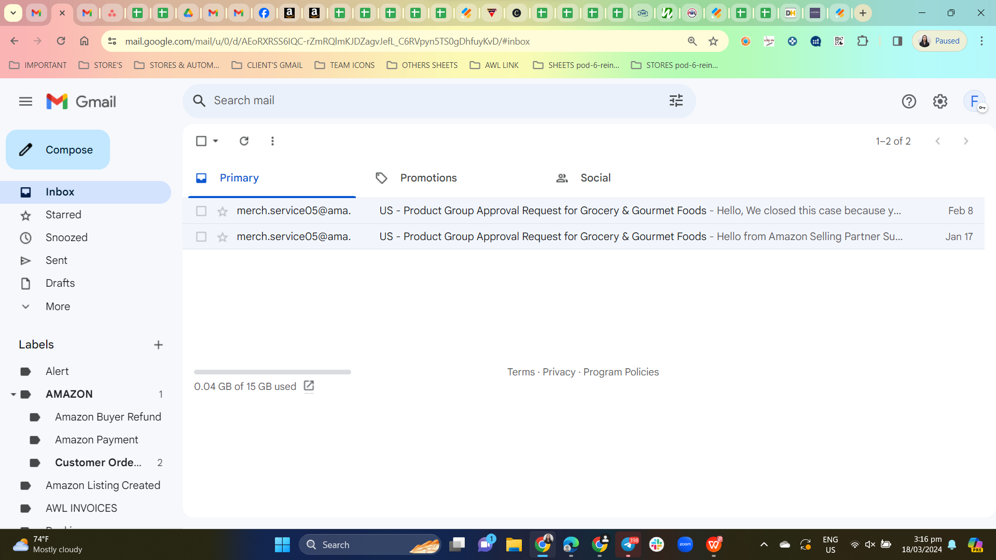
Task: Open the Terms link
Action: point(521,372)
